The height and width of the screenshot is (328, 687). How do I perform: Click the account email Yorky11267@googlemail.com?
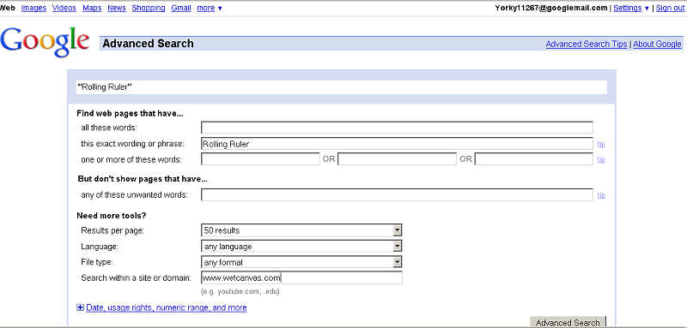[x=551, y=8]
